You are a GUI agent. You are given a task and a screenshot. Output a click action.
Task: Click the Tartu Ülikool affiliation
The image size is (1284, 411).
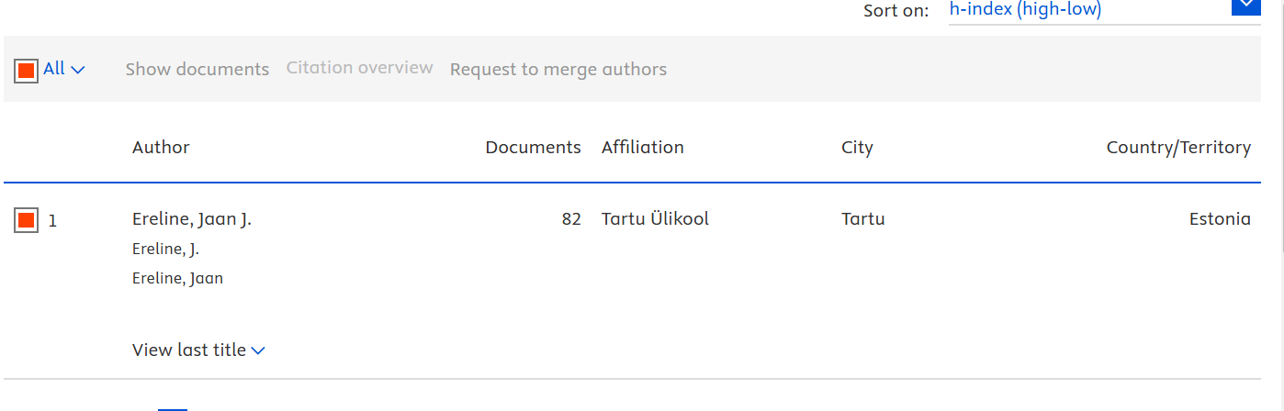pyautogui.click(x=655, y=219)
